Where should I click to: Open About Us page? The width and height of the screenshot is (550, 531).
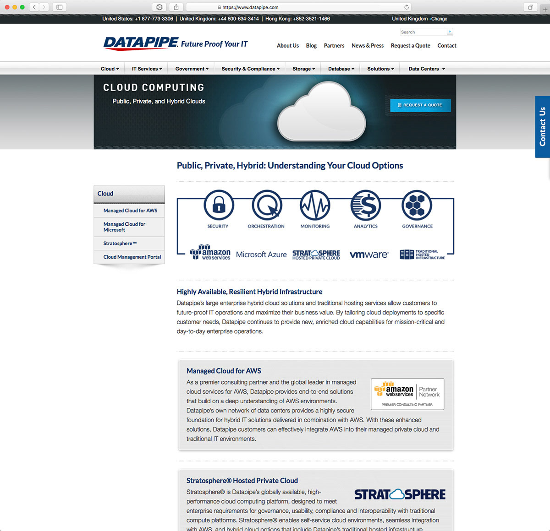coord(288,45)
